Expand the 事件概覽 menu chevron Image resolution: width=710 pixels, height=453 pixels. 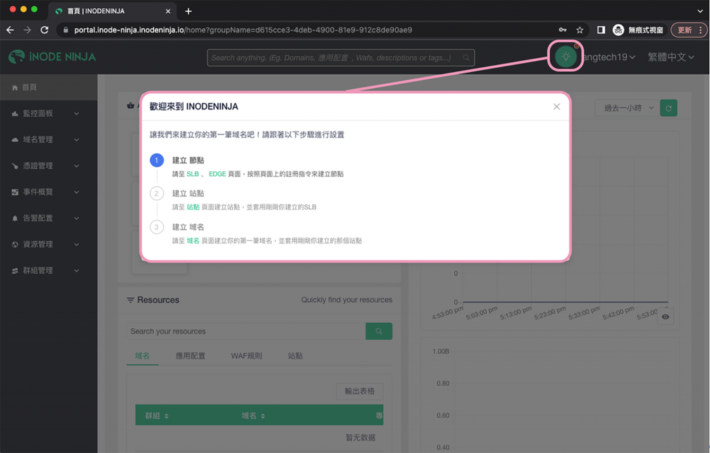pos(76,193)
